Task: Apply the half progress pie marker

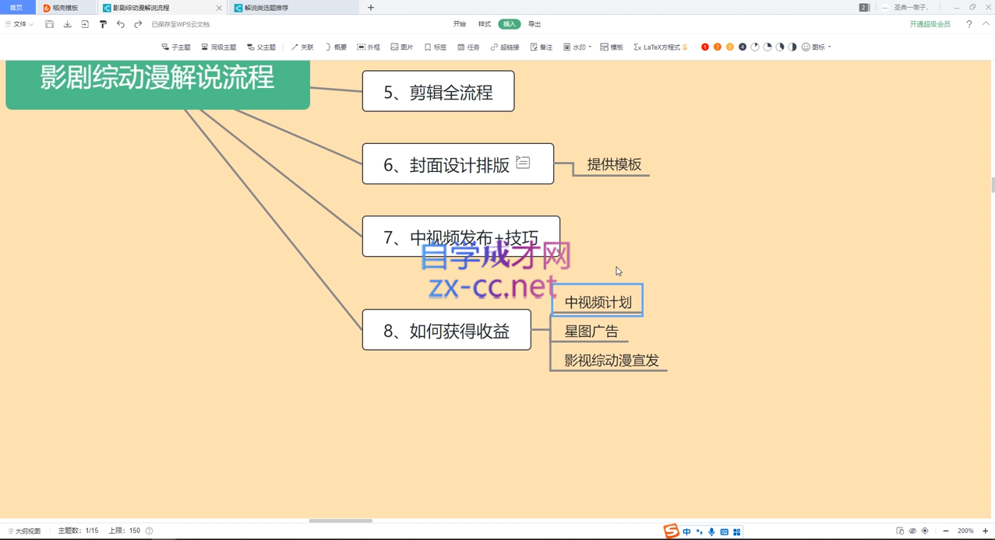Action: pos(792,47)
